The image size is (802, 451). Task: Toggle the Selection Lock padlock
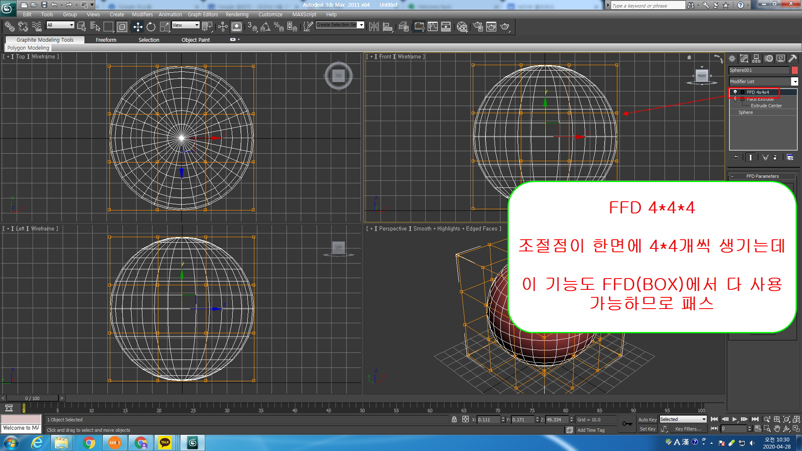pos(454,419)
